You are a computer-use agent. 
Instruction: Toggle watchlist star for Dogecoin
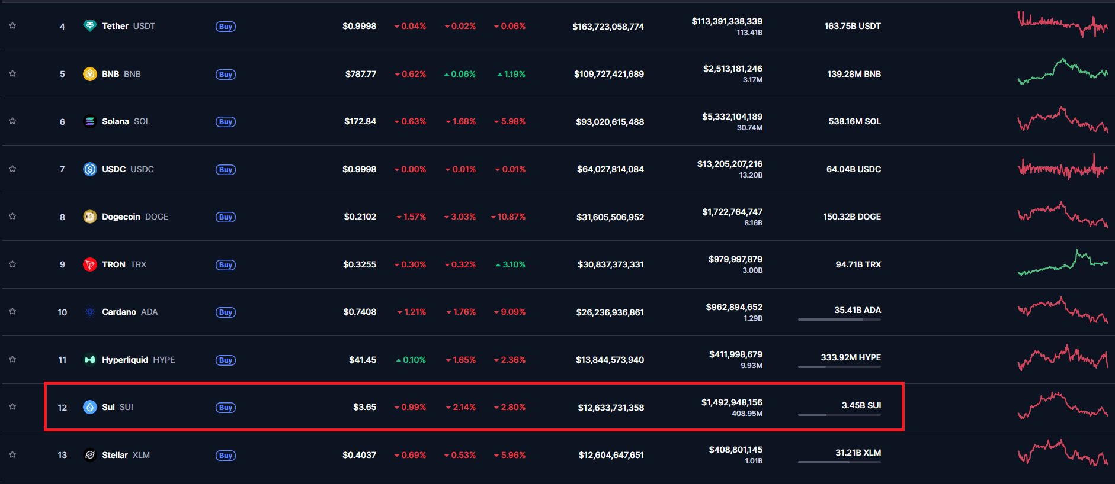click(x=12, y=216)
